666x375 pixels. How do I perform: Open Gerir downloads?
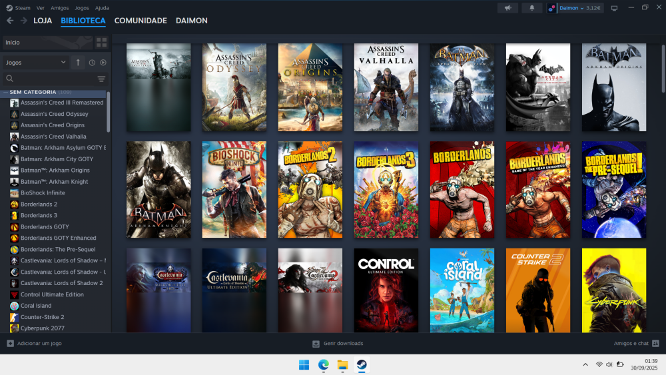338,343
